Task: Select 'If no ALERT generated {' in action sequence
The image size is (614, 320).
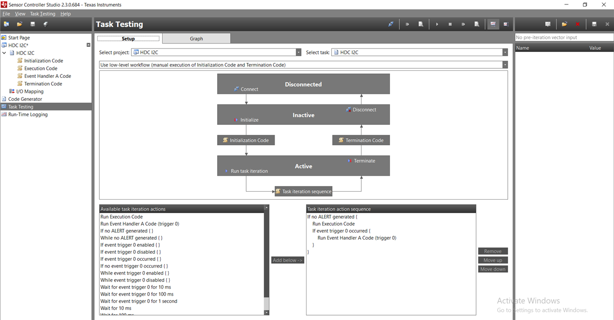Action: [332, 217]
